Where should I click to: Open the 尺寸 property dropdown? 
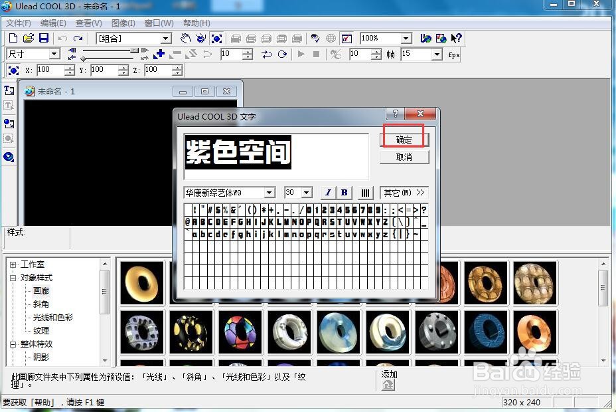pyautogui.click(x=54, y=54)
